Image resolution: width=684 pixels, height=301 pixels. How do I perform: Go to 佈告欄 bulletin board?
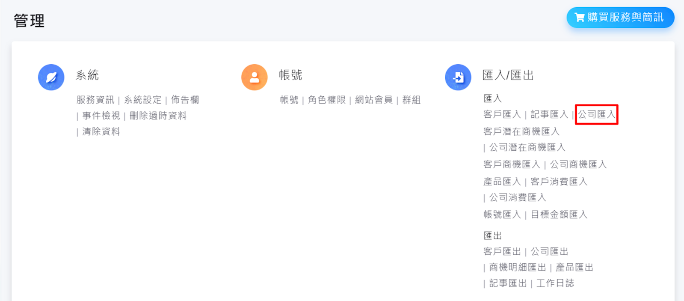(185, 100)
